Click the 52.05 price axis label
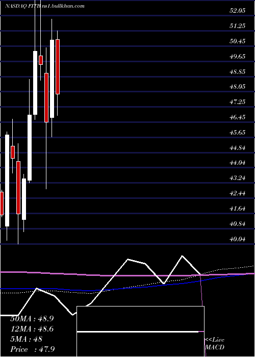This screenshot has width=255, height=357. click(238, 11)
